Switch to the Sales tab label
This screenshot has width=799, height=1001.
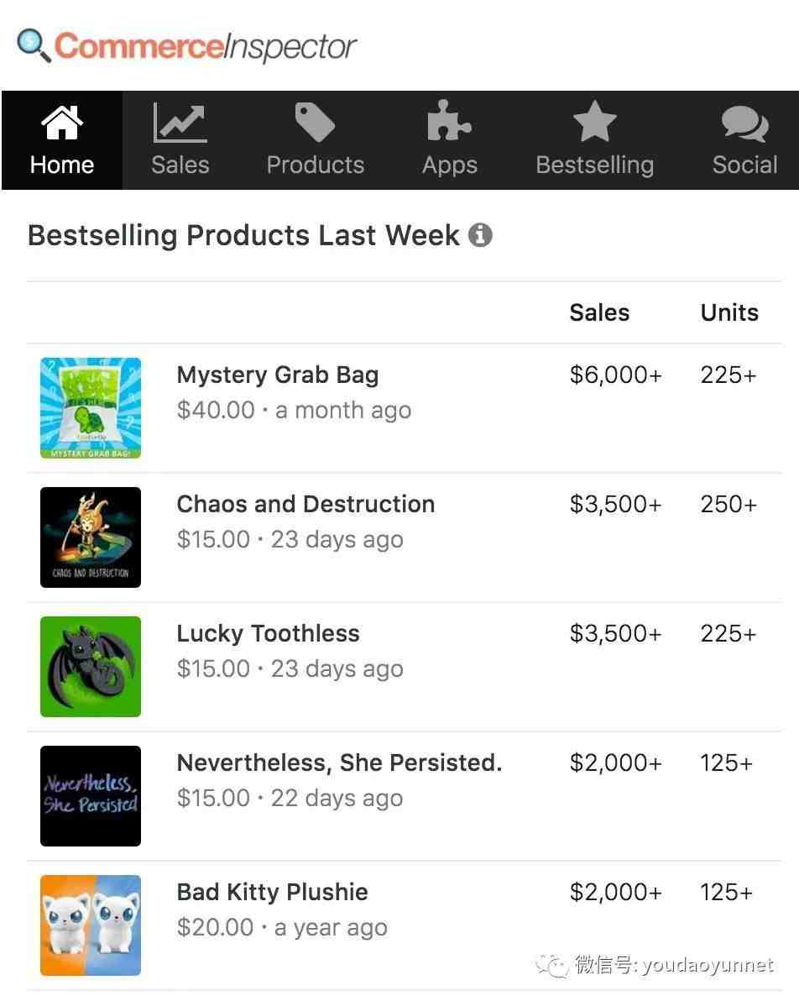click(180, 165)
